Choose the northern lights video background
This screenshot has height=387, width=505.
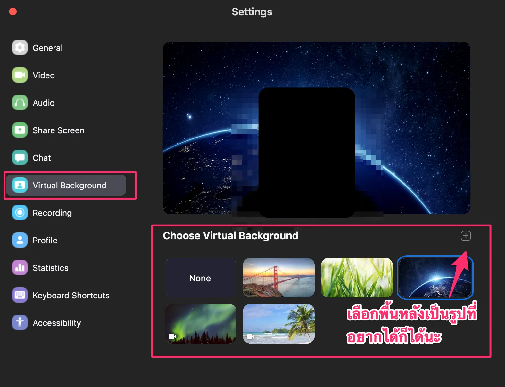point(201,324)
